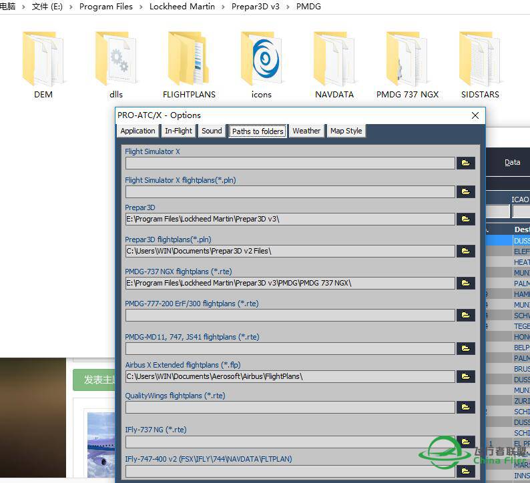The width and height of the screenshot is (530, 483).
Task: Click browse icon for Prepar3D path
Action: pyautogui.click(x=465, y=219)
